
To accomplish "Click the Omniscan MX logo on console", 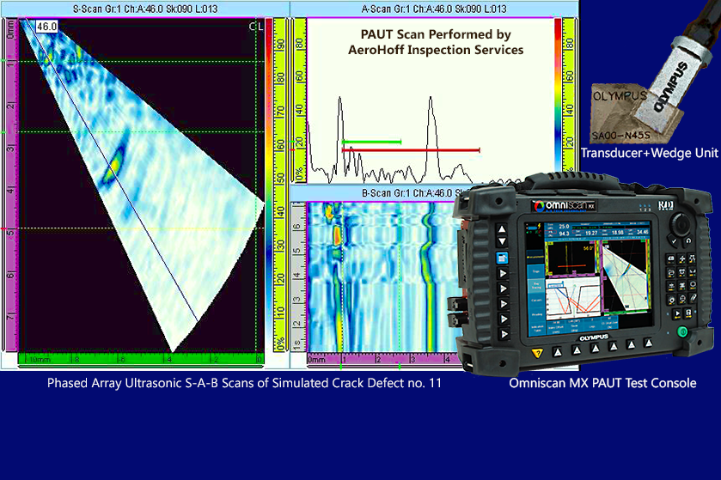I will [565, 206].
